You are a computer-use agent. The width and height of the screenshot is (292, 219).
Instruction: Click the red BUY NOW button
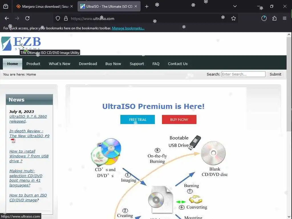click(179, 119)
